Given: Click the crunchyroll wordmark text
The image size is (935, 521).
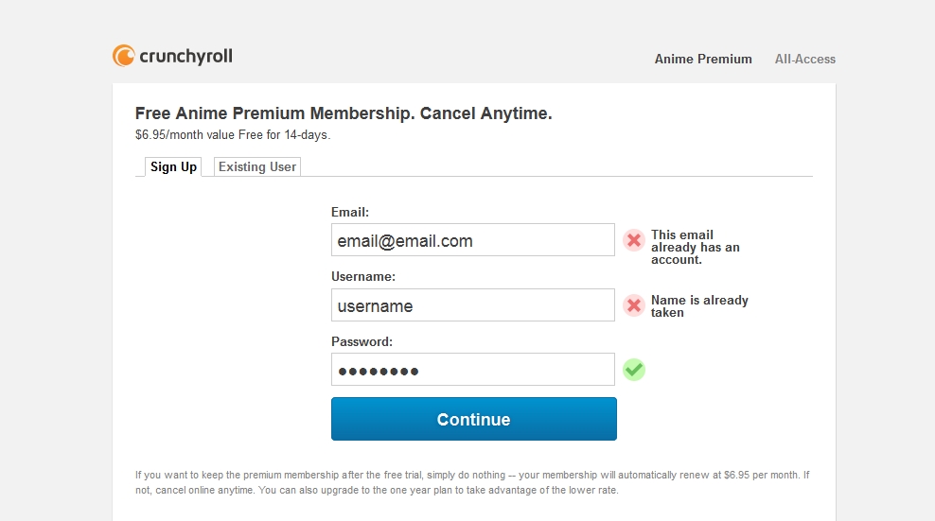Looking at the screenshot, I should tap(185, 56).
